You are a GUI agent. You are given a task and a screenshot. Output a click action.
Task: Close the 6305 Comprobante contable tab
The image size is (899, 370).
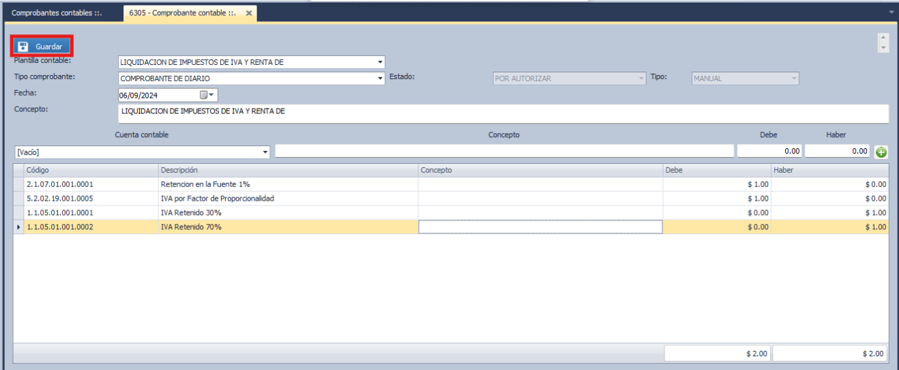click(249, 13)
